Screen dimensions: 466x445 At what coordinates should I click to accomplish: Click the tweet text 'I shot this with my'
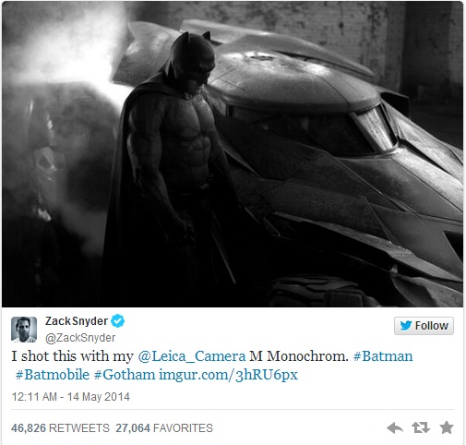tap(73, 356)
